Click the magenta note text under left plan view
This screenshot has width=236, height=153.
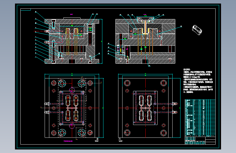point(68,141)
